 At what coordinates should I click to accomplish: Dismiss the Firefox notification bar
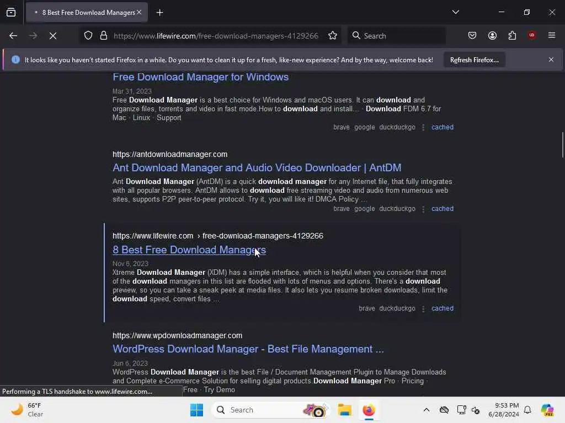click(551, 59)
